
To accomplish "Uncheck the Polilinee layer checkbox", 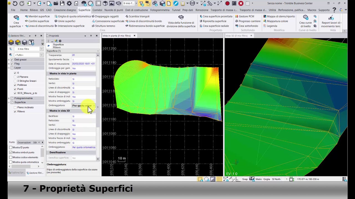I will [15, 85].
